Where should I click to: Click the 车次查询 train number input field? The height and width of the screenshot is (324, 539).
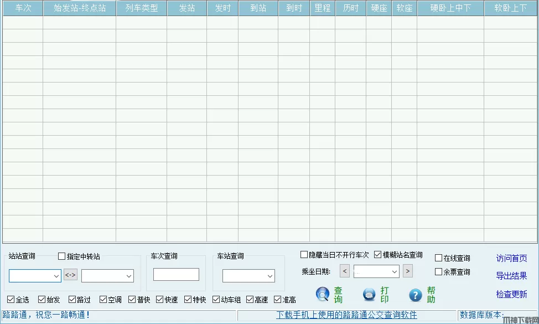(176, 274)
